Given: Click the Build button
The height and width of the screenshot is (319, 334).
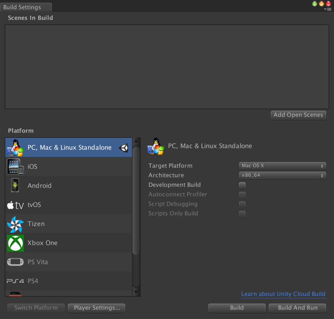Looking at the screenshot, I should point(237,308).
